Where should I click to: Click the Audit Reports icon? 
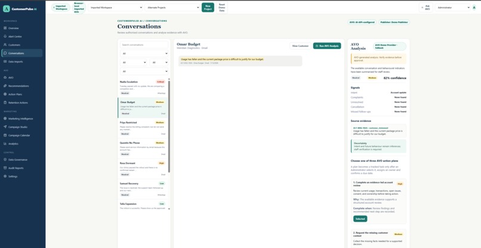5,168
